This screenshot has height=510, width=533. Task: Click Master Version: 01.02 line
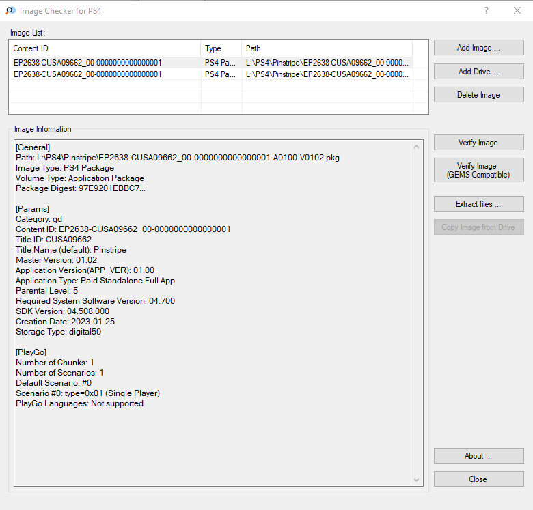coord(57,260)
